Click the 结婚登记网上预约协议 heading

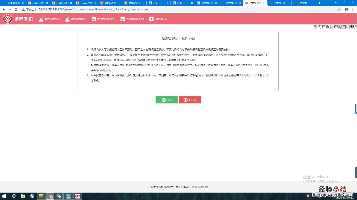tap(178, 39)
